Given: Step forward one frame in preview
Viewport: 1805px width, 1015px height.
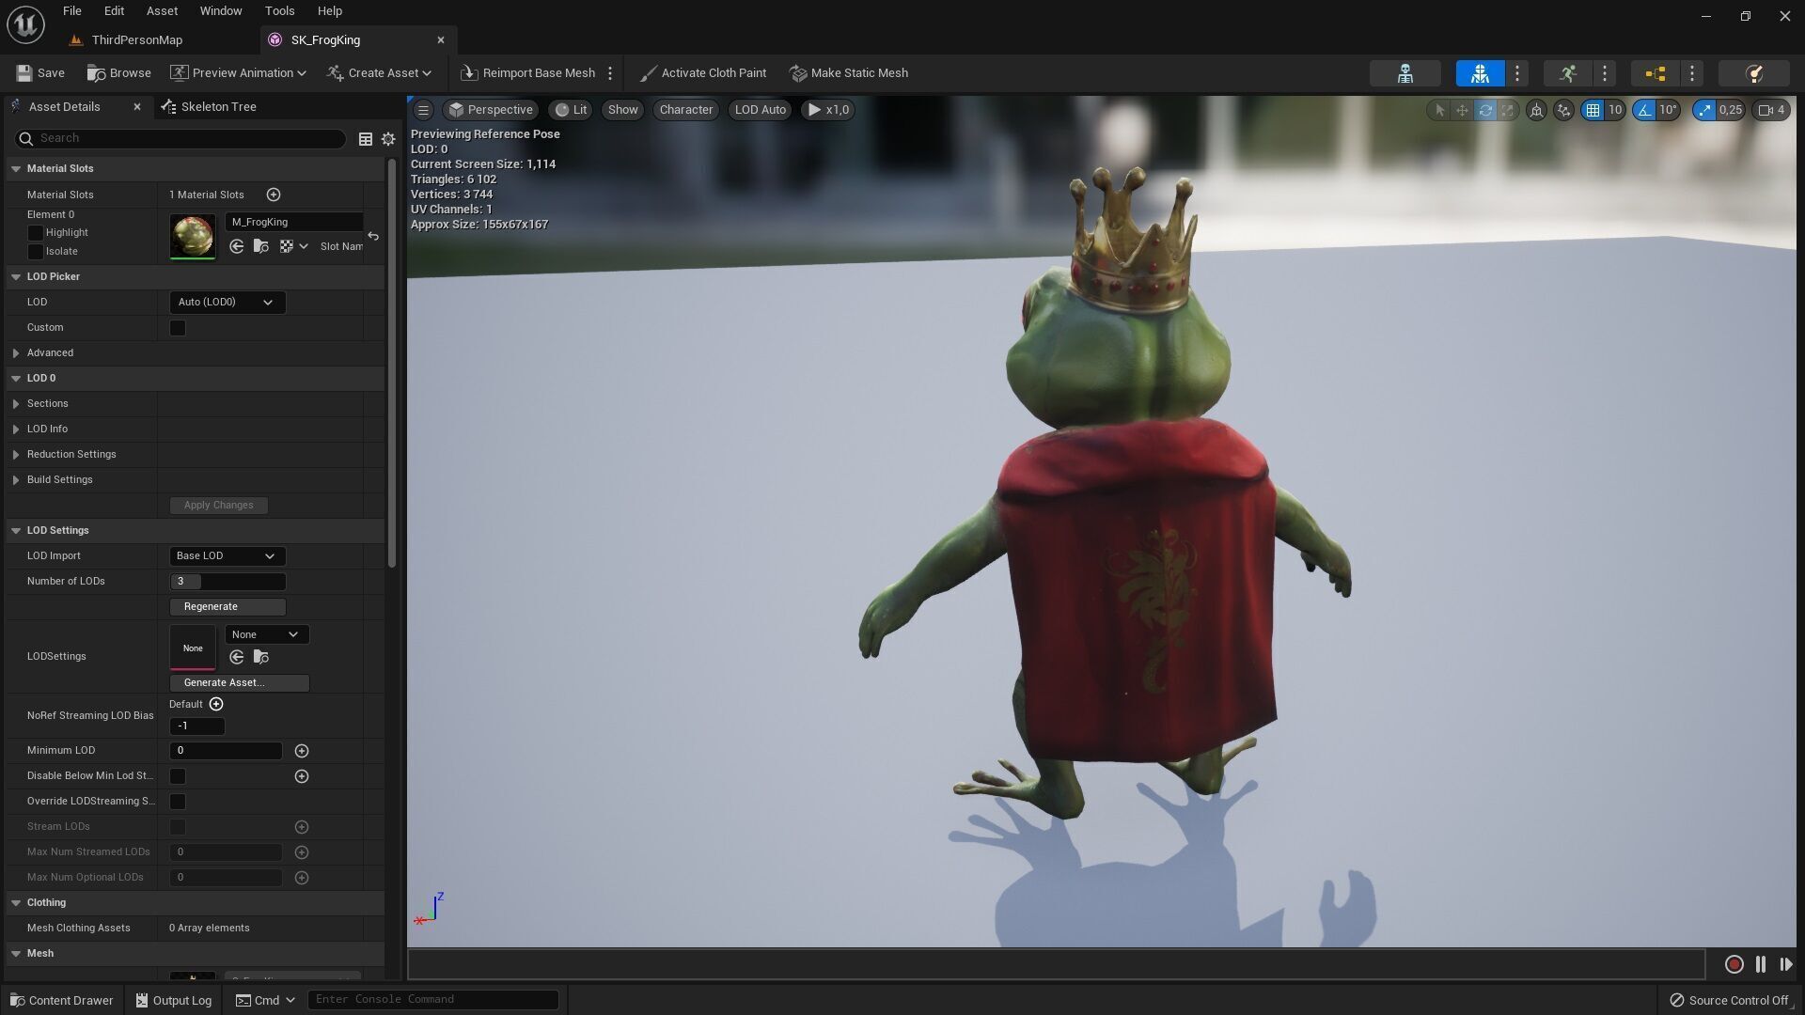Looking at the screenshot, I should click(1785, 964).
